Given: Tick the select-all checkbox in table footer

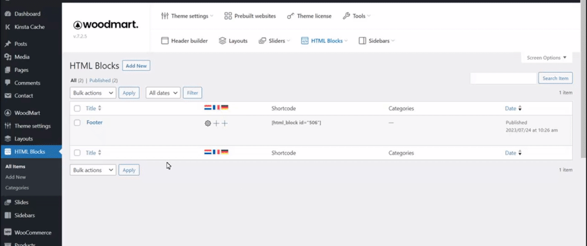Looking at the screenshot, I should [77, 153].
